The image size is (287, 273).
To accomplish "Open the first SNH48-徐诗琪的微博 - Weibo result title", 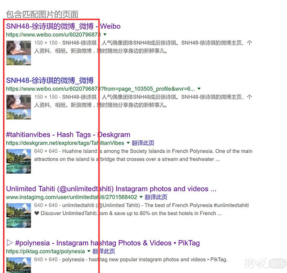I will tap(63, 26).
